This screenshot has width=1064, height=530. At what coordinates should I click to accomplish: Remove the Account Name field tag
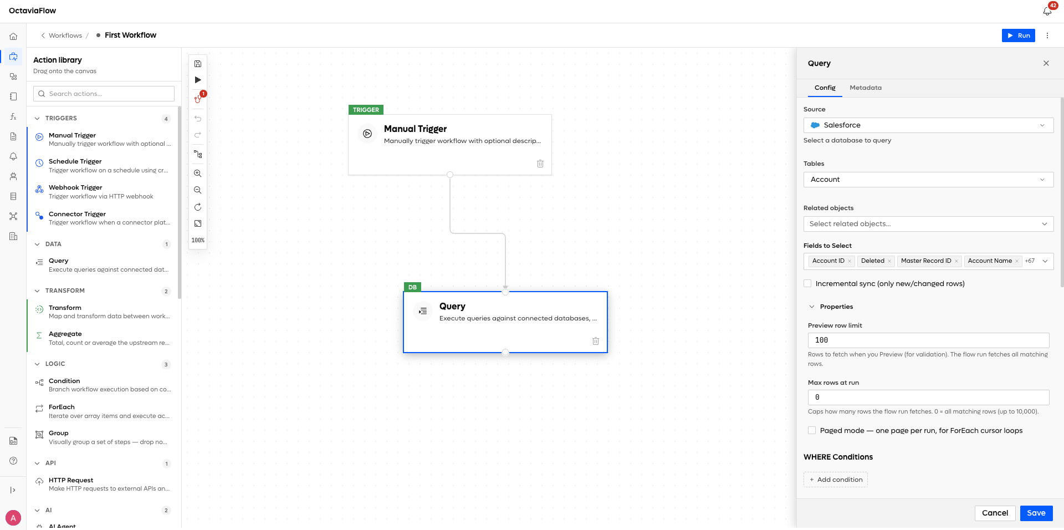coord(1017,261)
